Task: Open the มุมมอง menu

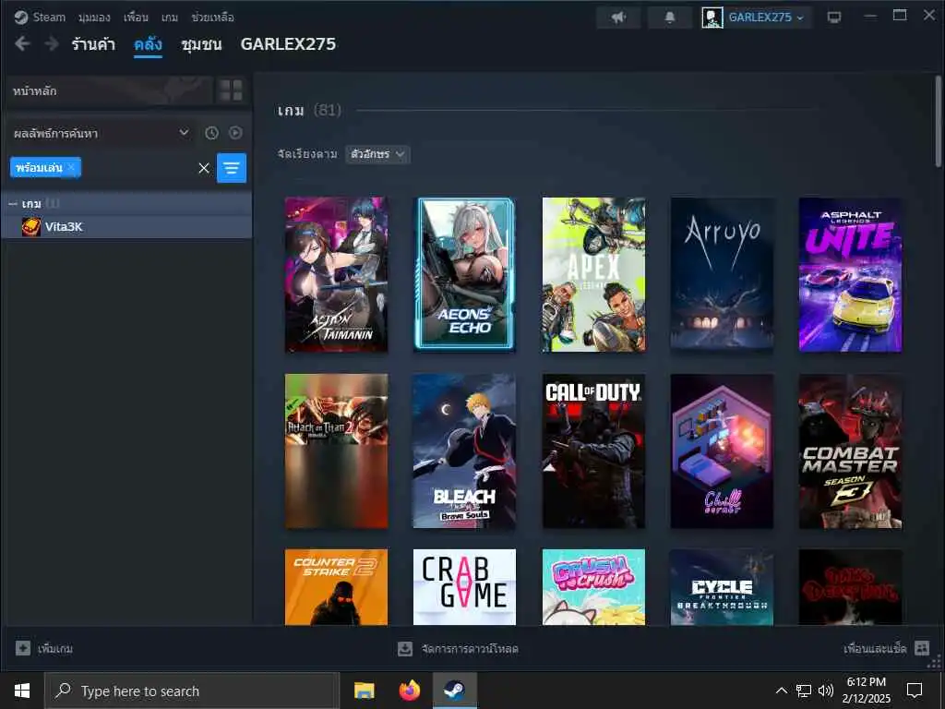Action: tap(94, 18)
